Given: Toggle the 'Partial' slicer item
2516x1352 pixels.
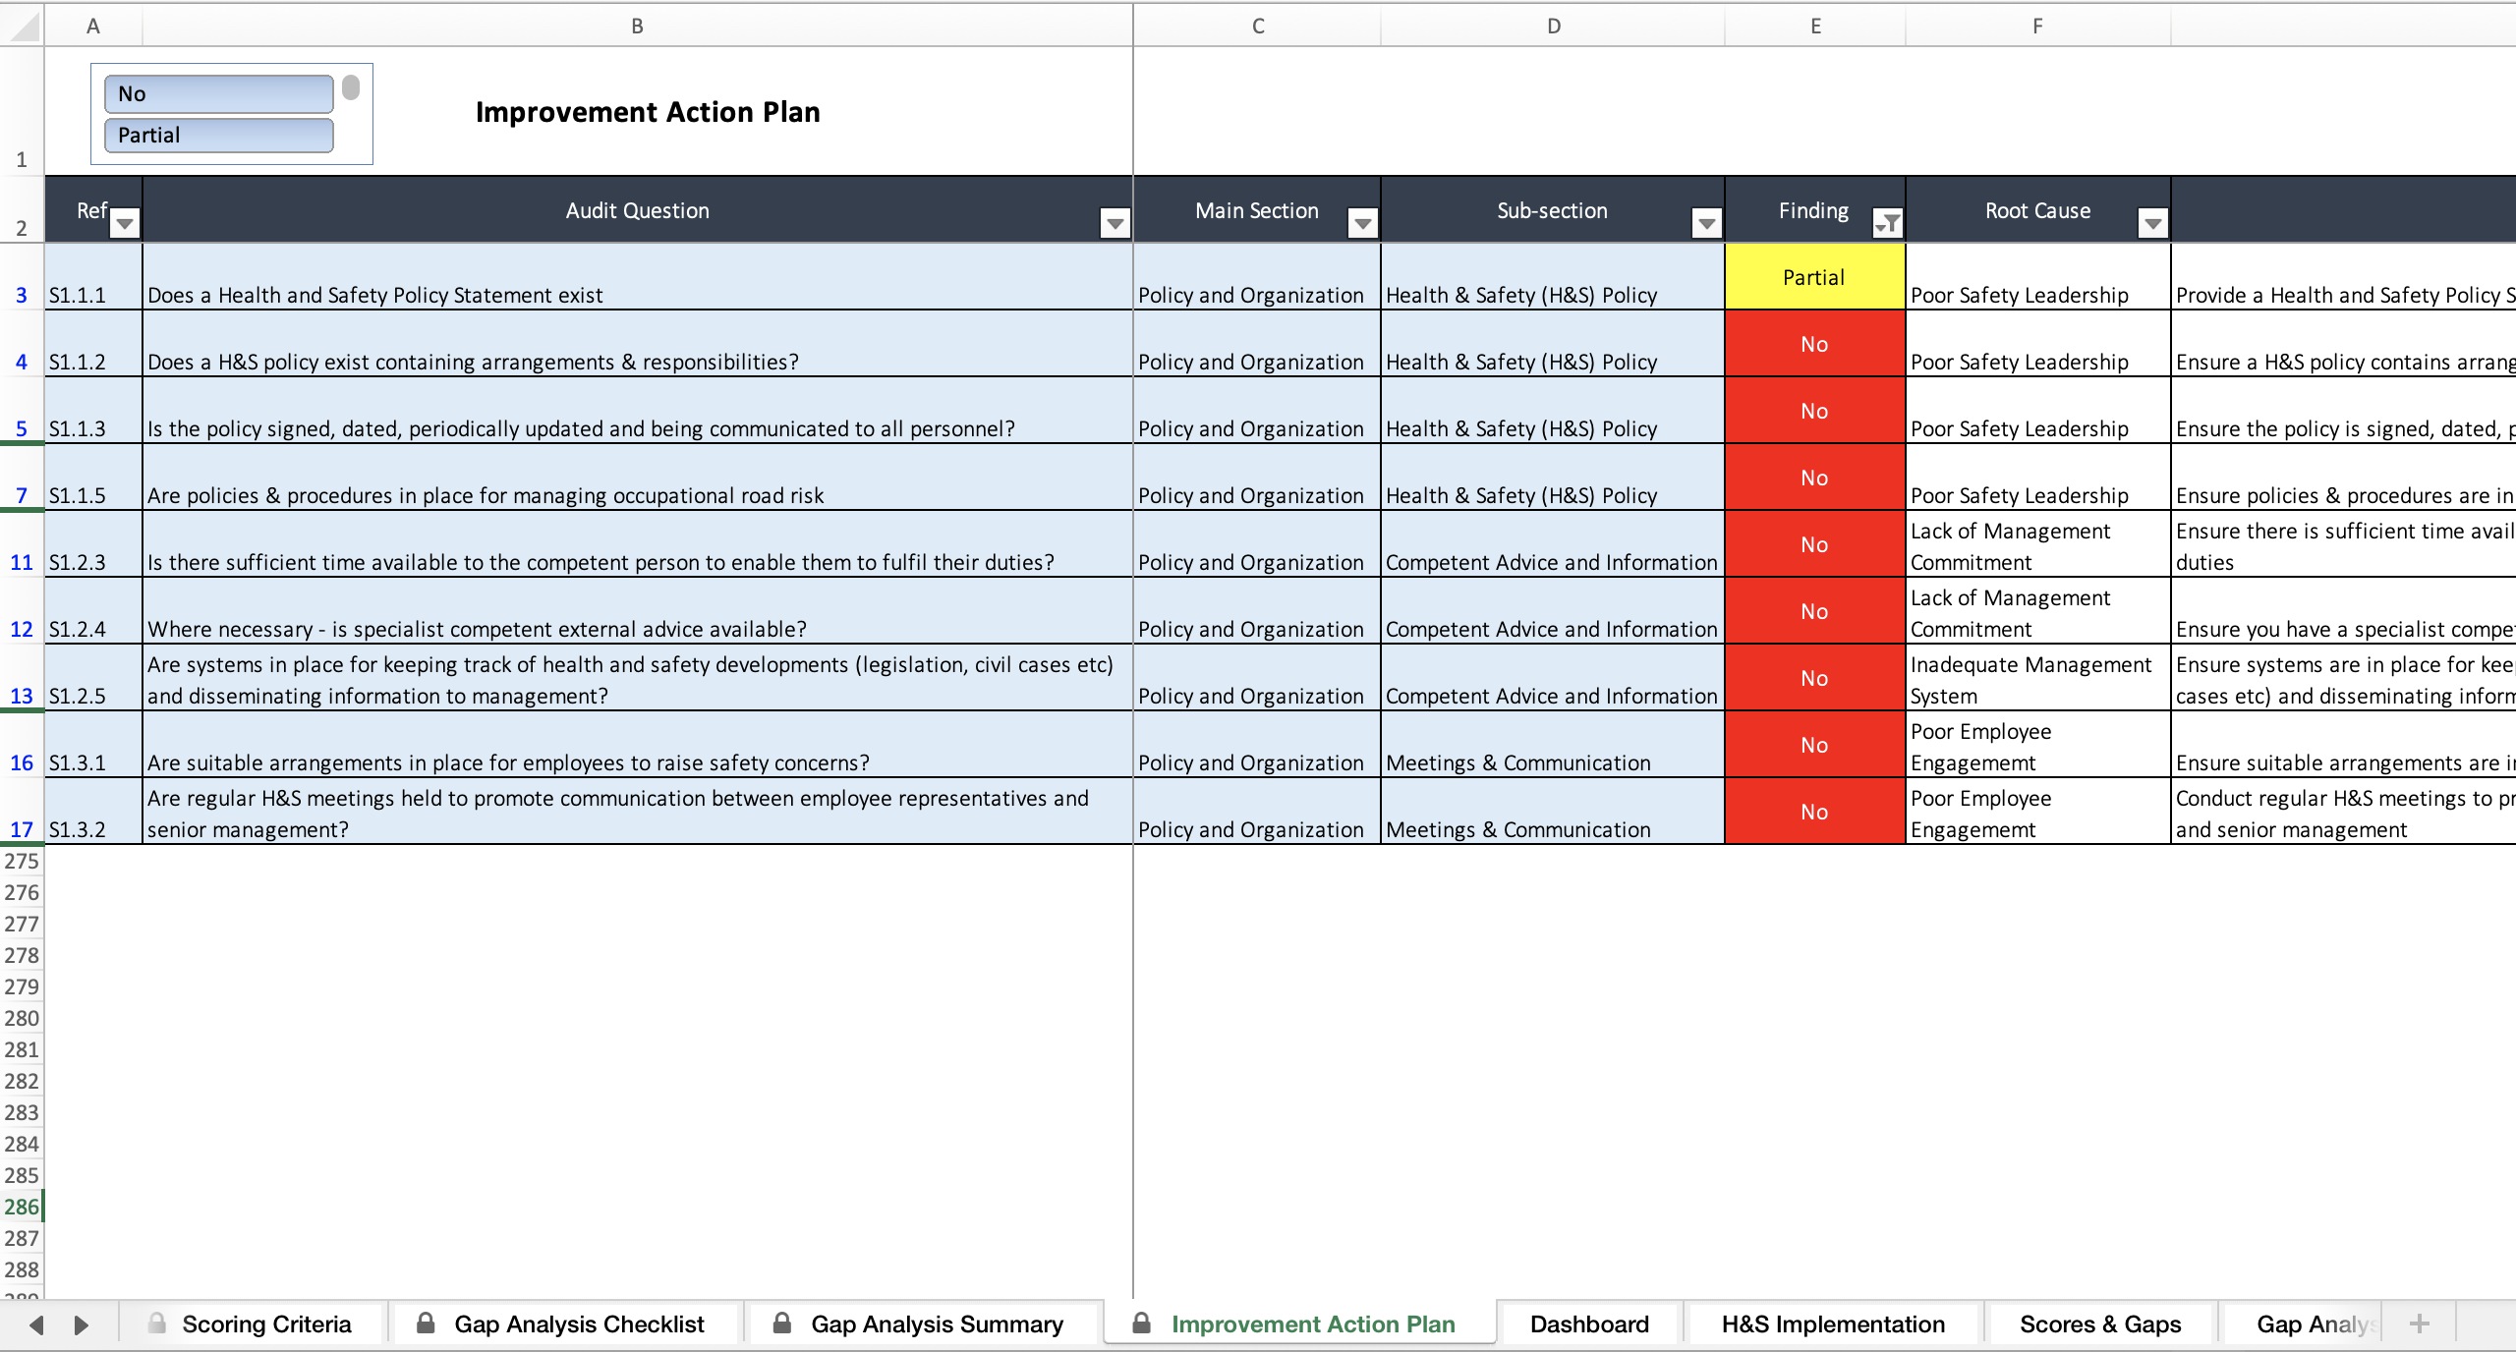Looking at the screenshot, I should tap(218, 136).
